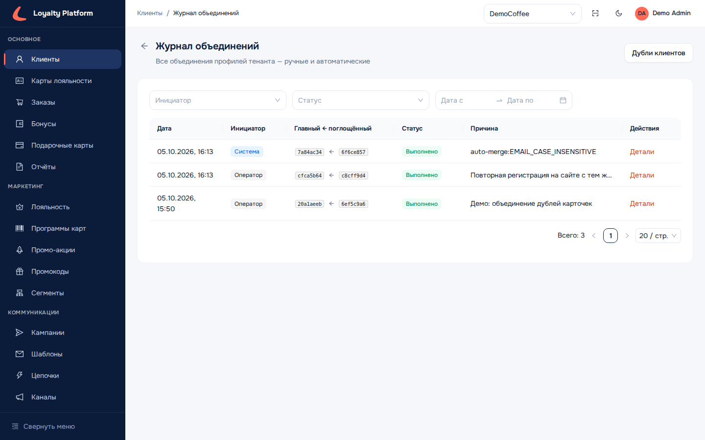The image size is (705, 440).
Task: Click the Система initiator tag
Action: [247, 152]
